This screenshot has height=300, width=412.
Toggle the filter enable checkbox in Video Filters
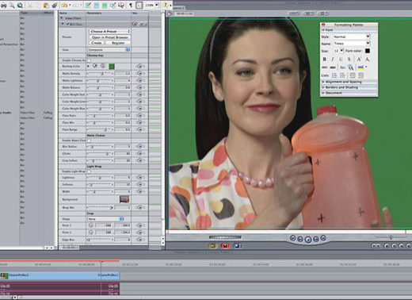[67, 24]
